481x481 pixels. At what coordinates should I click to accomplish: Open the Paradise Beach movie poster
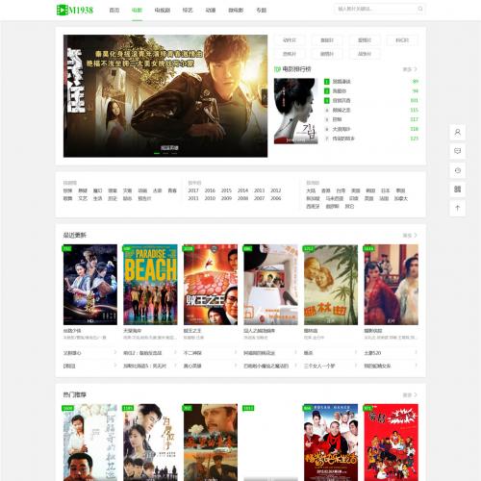tap(150, 285)
